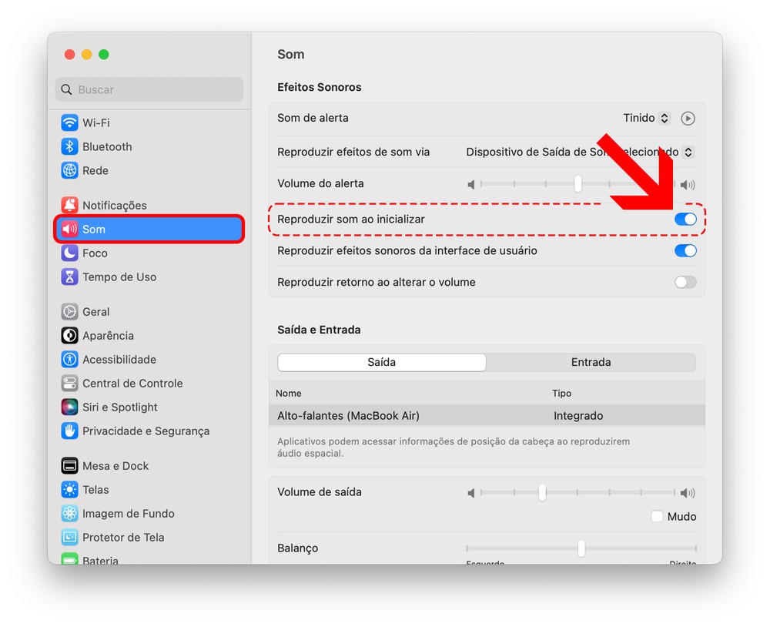Check the Mudo checkbox

click(x=657, y=516)
